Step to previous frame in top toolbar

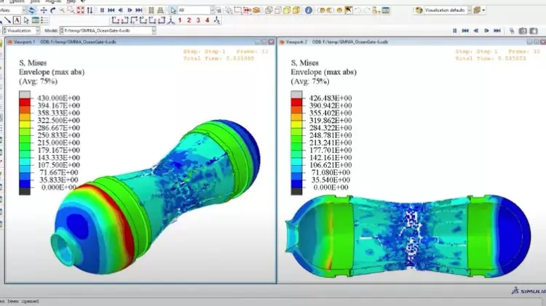120,10
